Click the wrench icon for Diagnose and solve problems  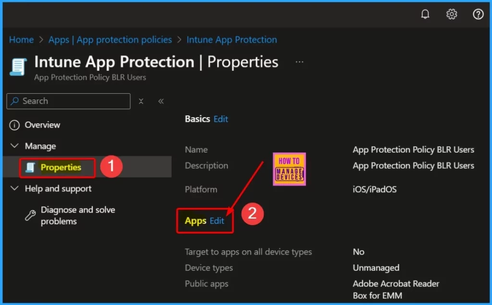[x=30, y=215]
